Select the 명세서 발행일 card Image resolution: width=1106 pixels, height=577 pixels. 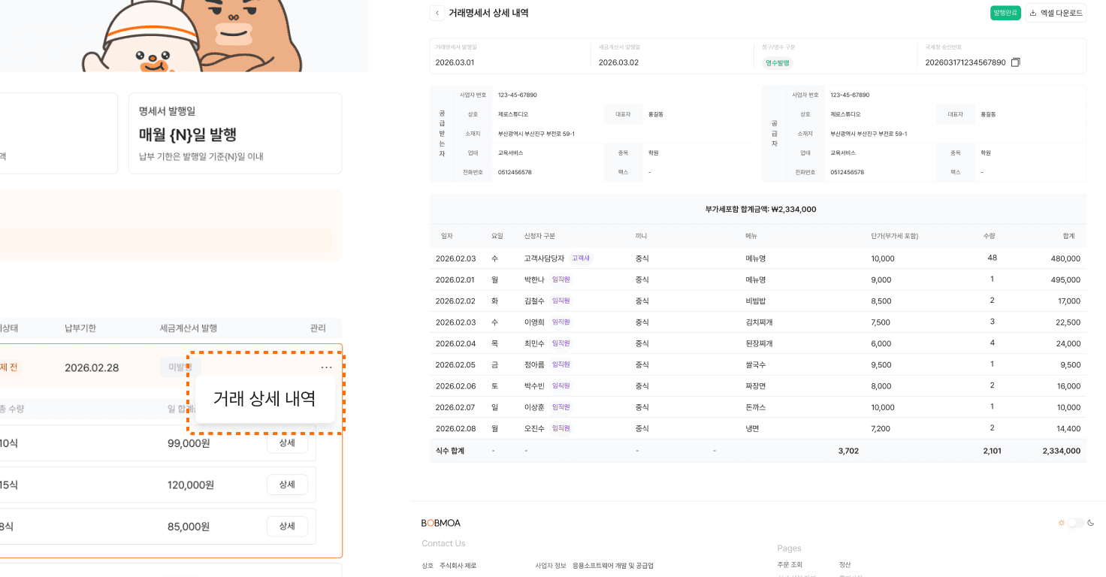click(x=235, y=134)
